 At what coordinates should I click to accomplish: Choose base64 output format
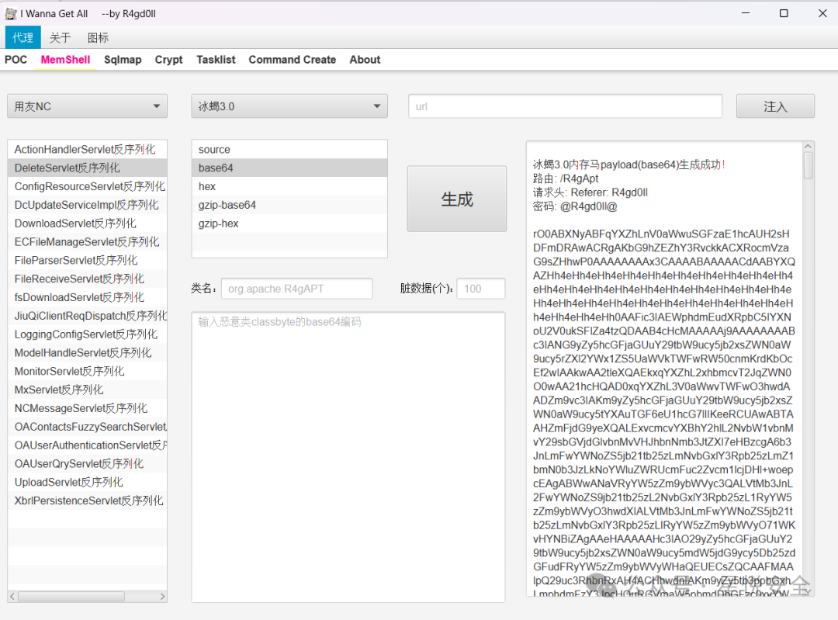tap(289, 168)
